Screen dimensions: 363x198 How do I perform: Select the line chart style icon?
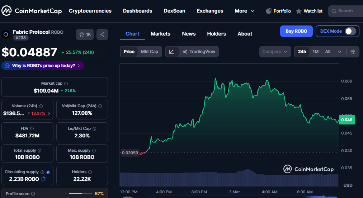pos(171,52)
